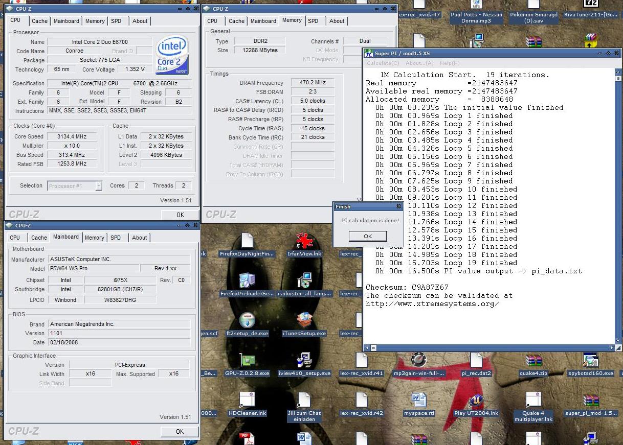
Task: Select the Quake 4 multiplayer.lnk shortcut
Action: [533, 401]
